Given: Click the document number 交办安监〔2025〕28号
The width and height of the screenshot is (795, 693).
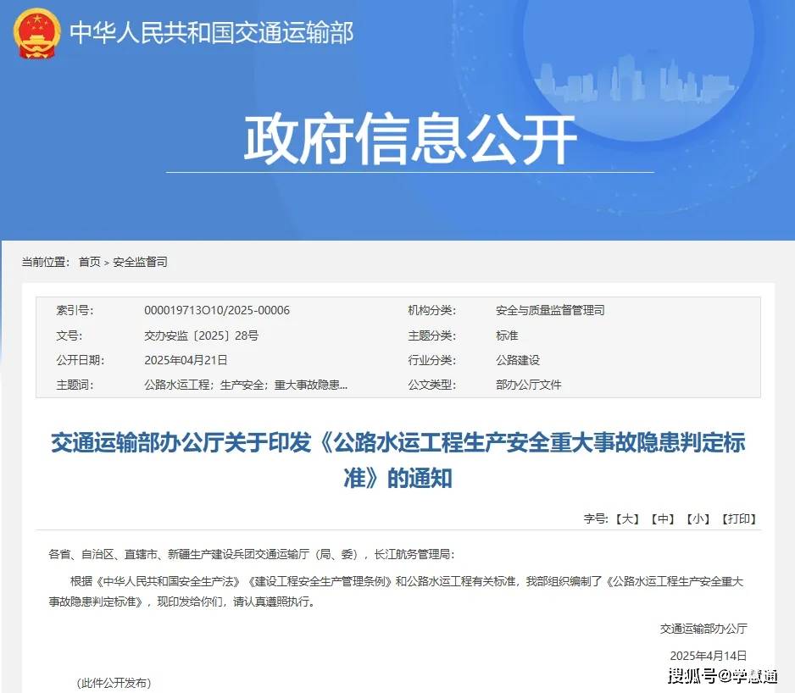Looking at the screenshot, I should [x=201, y=335].
